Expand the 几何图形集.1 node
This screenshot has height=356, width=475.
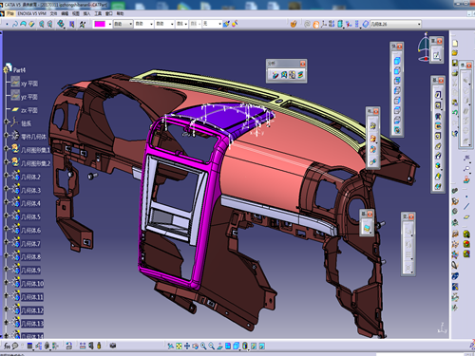pyautogui.click(x=6, y=148)
